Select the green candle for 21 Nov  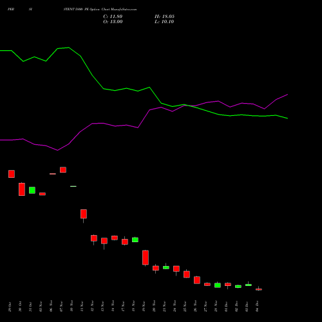(166, 267)
